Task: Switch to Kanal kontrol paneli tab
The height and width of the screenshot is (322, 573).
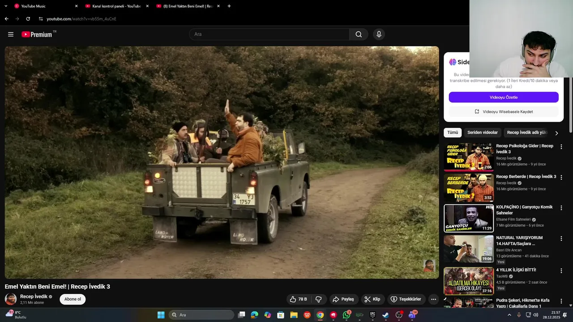Action: point(116,6)
